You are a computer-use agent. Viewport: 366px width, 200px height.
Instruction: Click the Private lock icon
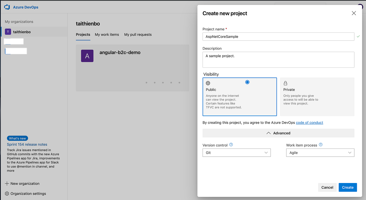point(285,83)
